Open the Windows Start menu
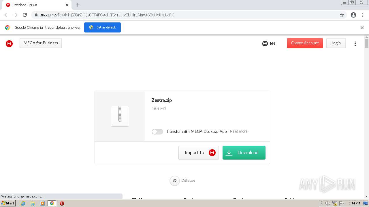This screenshot has height=207, width=369. point(8,203)
